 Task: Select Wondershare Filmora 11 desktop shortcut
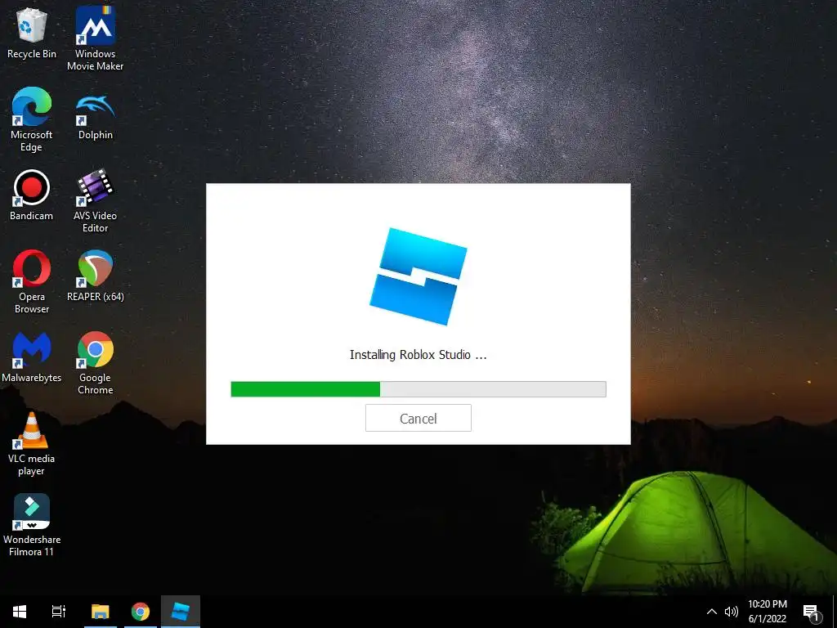pyautogui.click(x=32, y=525)
